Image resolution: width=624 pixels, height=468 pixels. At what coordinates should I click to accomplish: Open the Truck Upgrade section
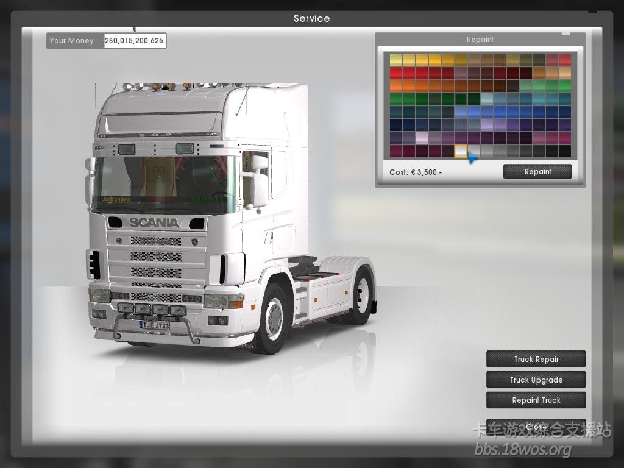[x=536, y=380]
